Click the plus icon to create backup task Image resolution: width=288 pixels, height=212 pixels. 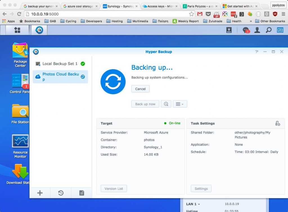click(40, 193)
